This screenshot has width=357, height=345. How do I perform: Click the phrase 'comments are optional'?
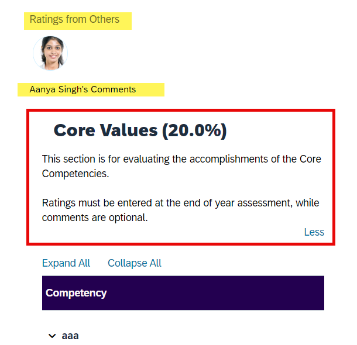point(95,218)
